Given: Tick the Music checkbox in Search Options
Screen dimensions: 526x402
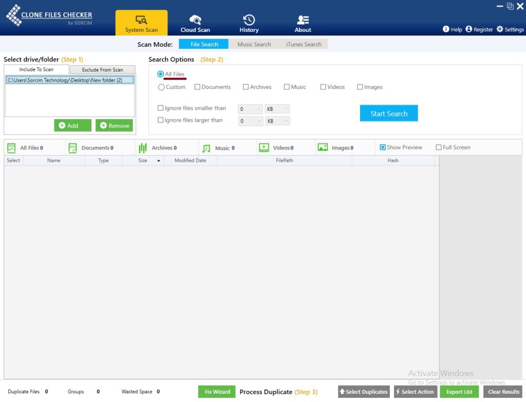Looking at the screenshot, I should [x=287, y=87].
